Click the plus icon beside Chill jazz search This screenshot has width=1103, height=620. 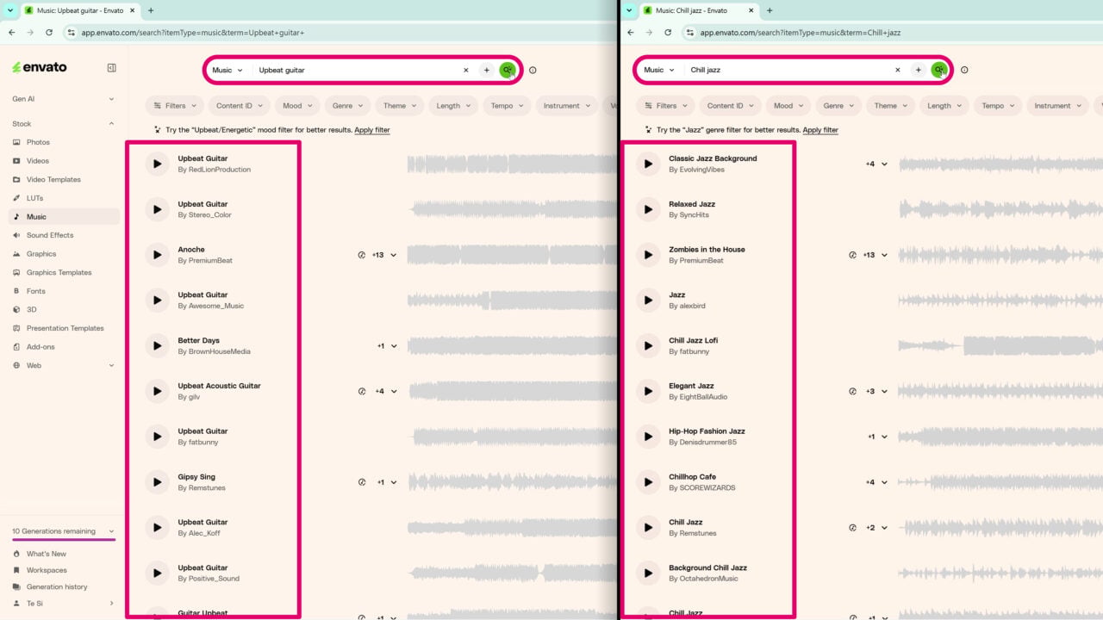[x=919, y=70]
